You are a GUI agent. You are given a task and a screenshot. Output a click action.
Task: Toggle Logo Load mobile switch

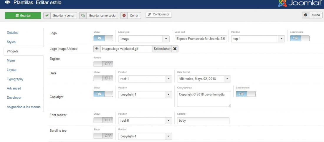point(300,38)
